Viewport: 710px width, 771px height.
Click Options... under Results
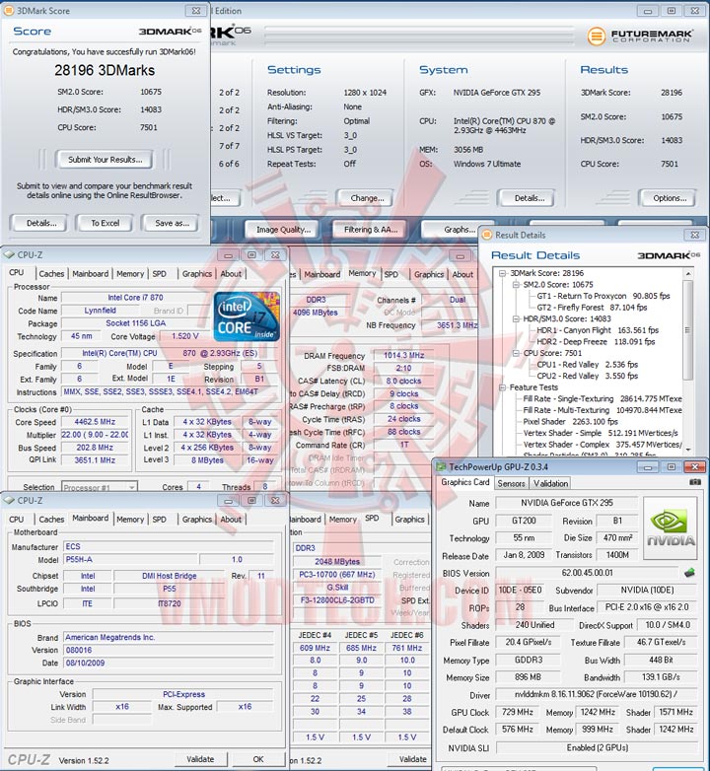(x=670, y=198)
